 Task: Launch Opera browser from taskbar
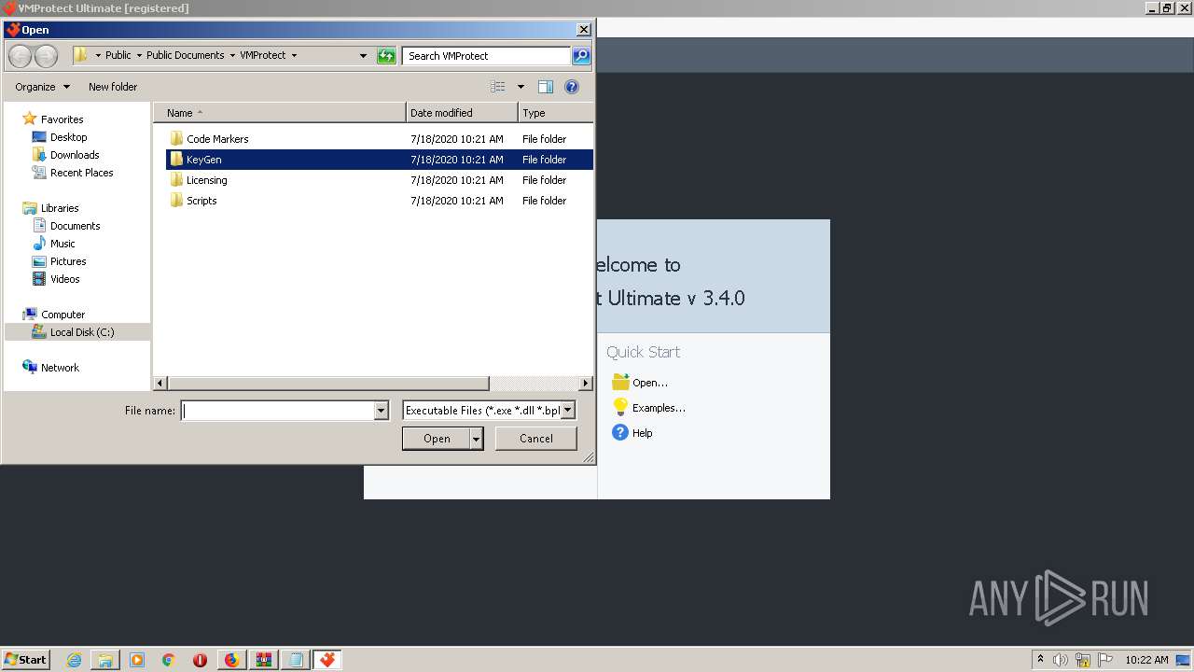pos(200,660)
